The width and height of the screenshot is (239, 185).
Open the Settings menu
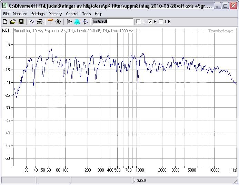click(38, 14)
